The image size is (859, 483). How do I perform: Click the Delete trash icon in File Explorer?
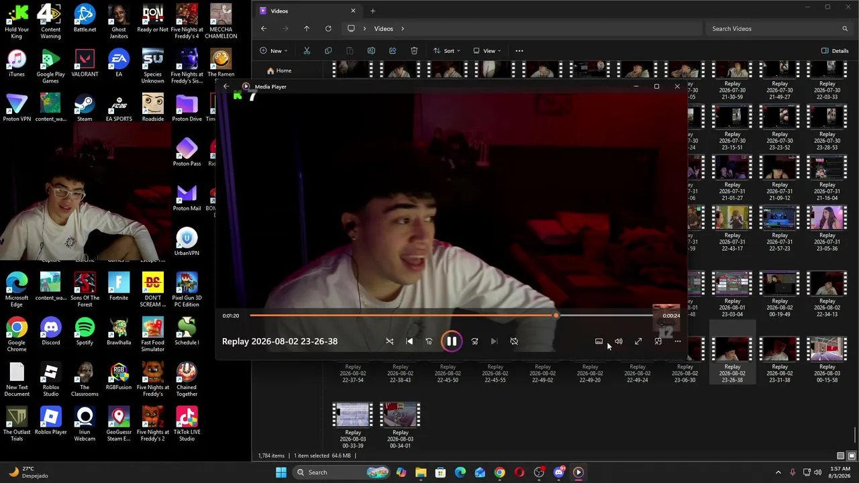coord(414,51)
